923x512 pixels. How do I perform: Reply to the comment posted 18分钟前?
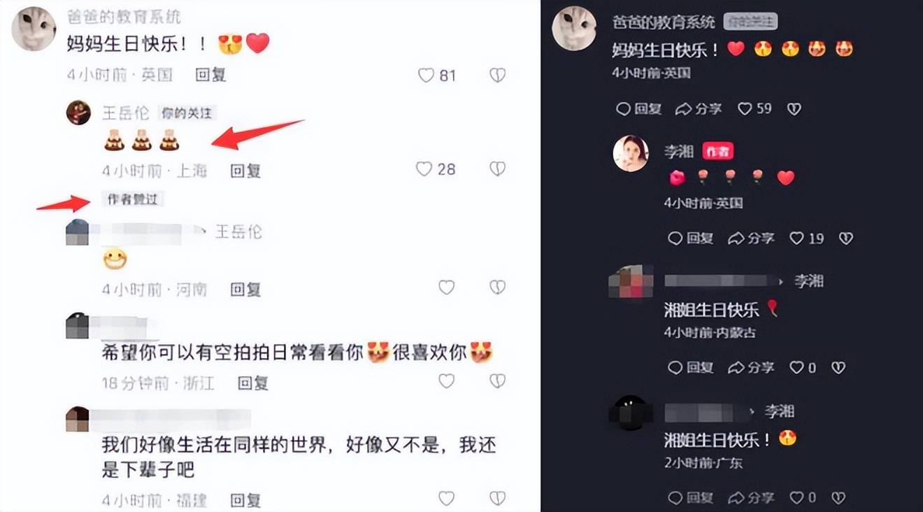click(x=253, y=383)
